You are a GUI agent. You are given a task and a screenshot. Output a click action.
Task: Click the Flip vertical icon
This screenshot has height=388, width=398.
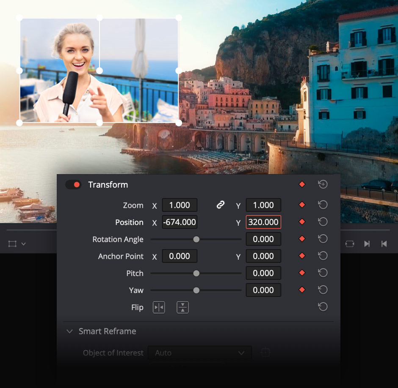(x=182, y=307)
